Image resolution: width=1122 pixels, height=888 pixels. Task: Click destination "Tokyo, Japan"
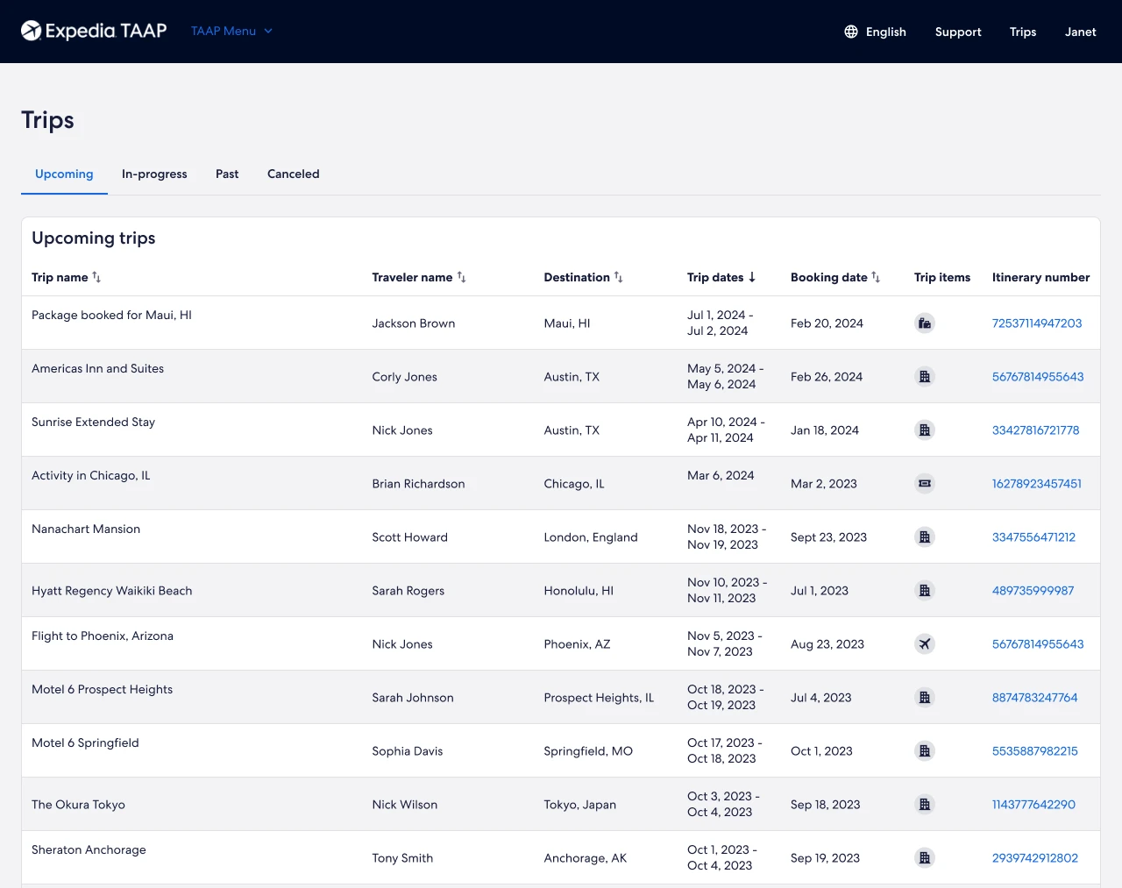coord(579,805)
